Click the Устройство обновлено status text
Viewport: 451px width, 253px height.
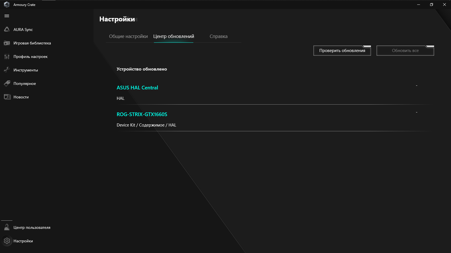pos(142,69)
